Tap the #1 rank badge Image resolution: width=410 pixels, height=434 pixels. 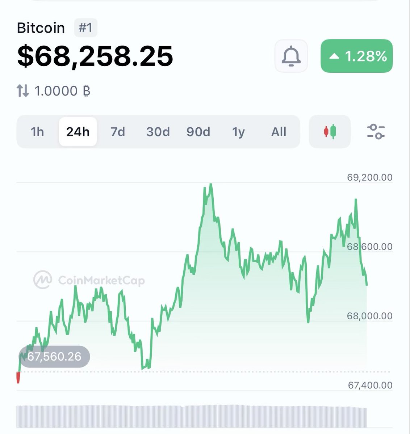(x=85, y=28)
